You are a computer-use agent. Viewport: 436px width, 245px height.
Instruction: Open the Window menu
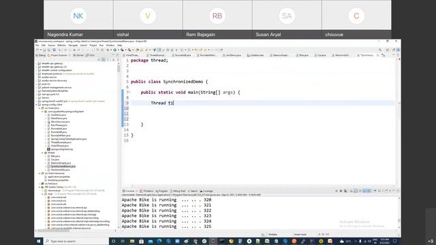(110, 46)
